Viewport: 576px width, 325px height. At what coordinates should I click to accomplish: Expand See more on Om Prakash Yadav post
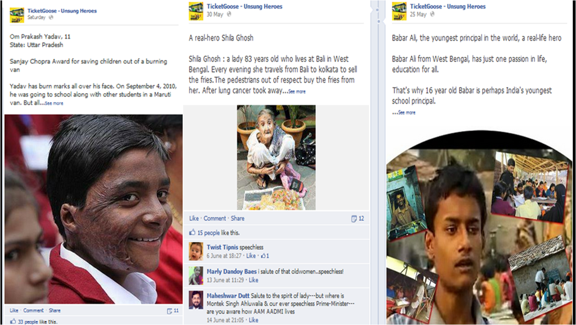pos(54,103)
